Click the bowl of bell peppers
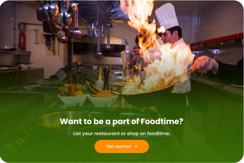 [x=73, y=95]
